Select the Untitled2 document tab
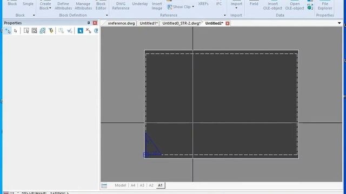 [214, 23]
